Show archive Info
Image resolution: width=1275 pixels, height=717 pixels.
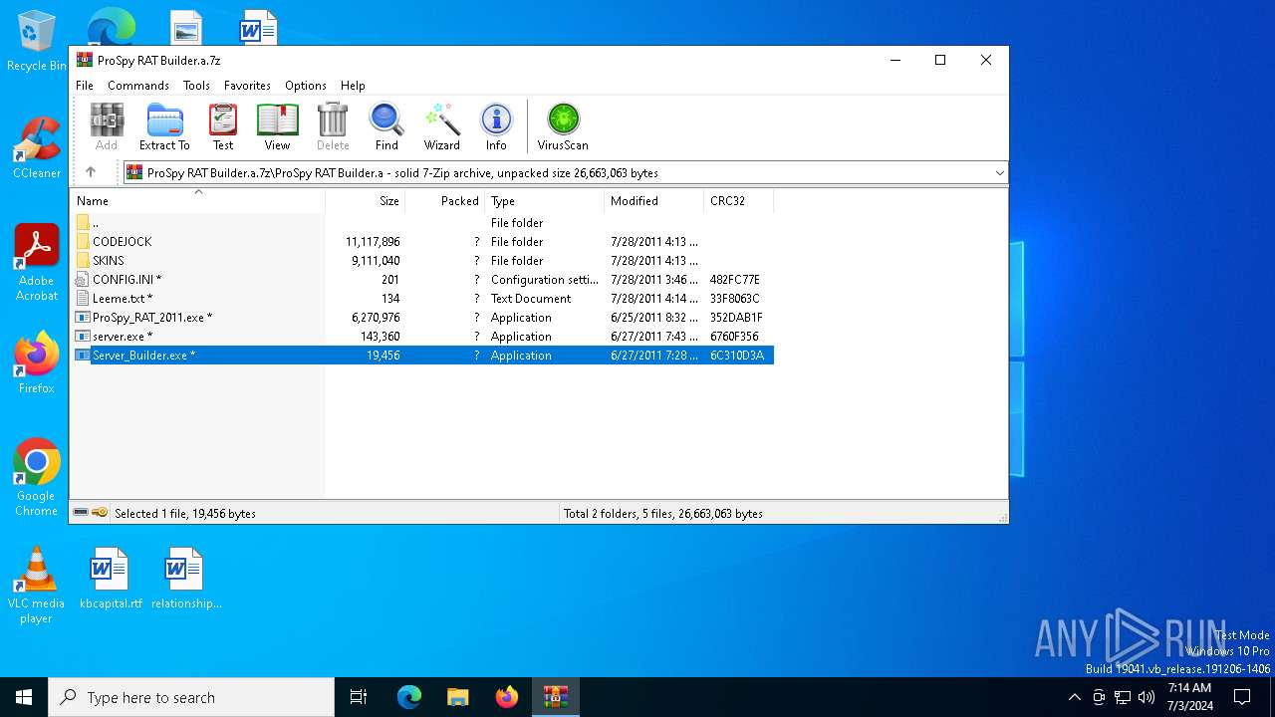(496, 126)
